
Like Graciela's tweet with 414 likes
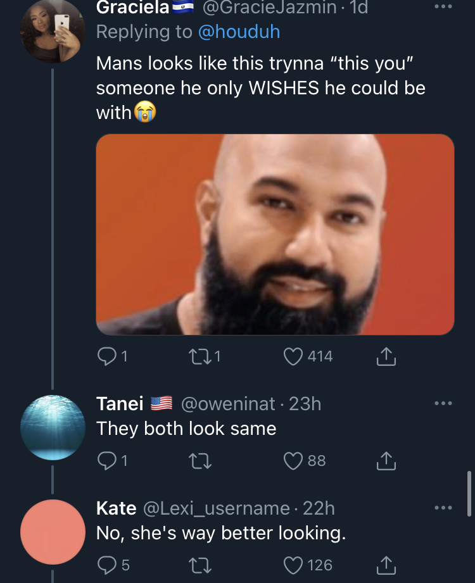pyautogui.click(x=292, y=357)
